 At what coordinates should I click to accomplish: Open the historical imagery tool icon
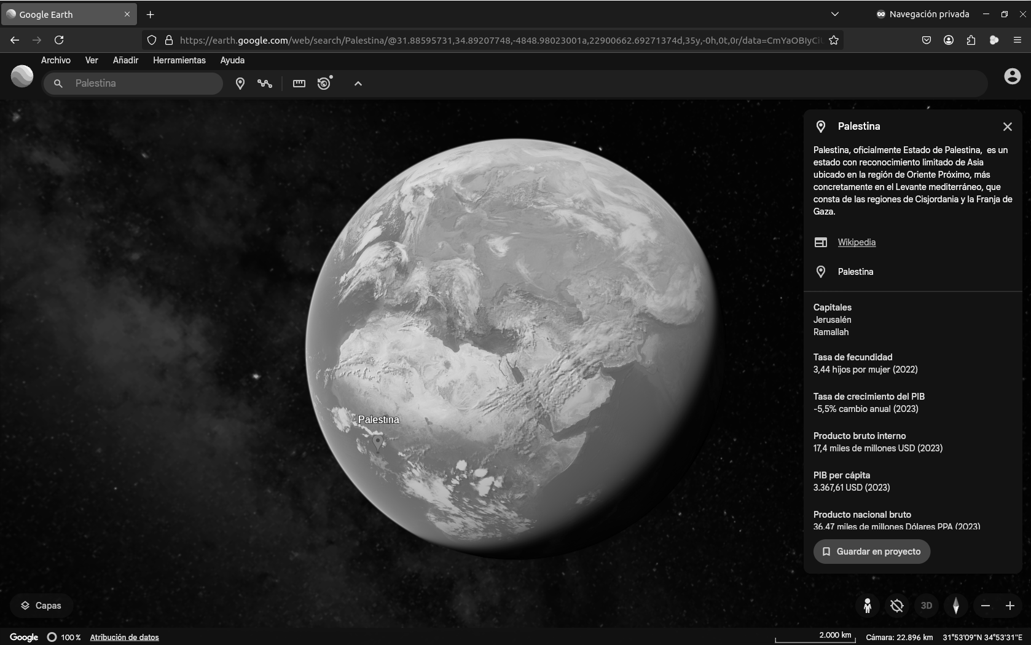(x=325, y=83)
